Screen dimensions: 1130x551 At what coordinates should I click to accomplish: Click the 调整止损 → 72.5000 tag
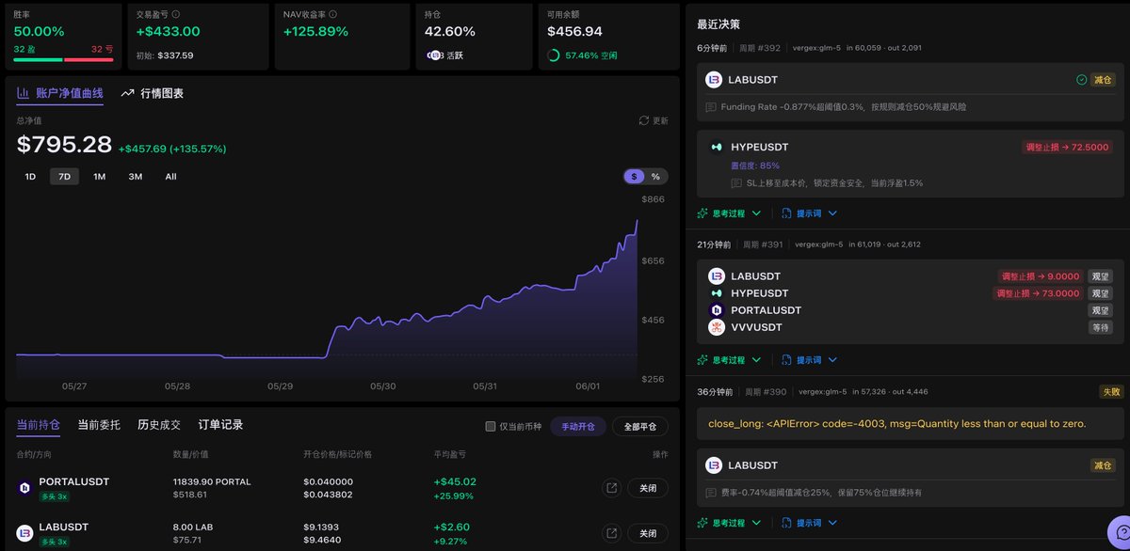(1067, 147)
